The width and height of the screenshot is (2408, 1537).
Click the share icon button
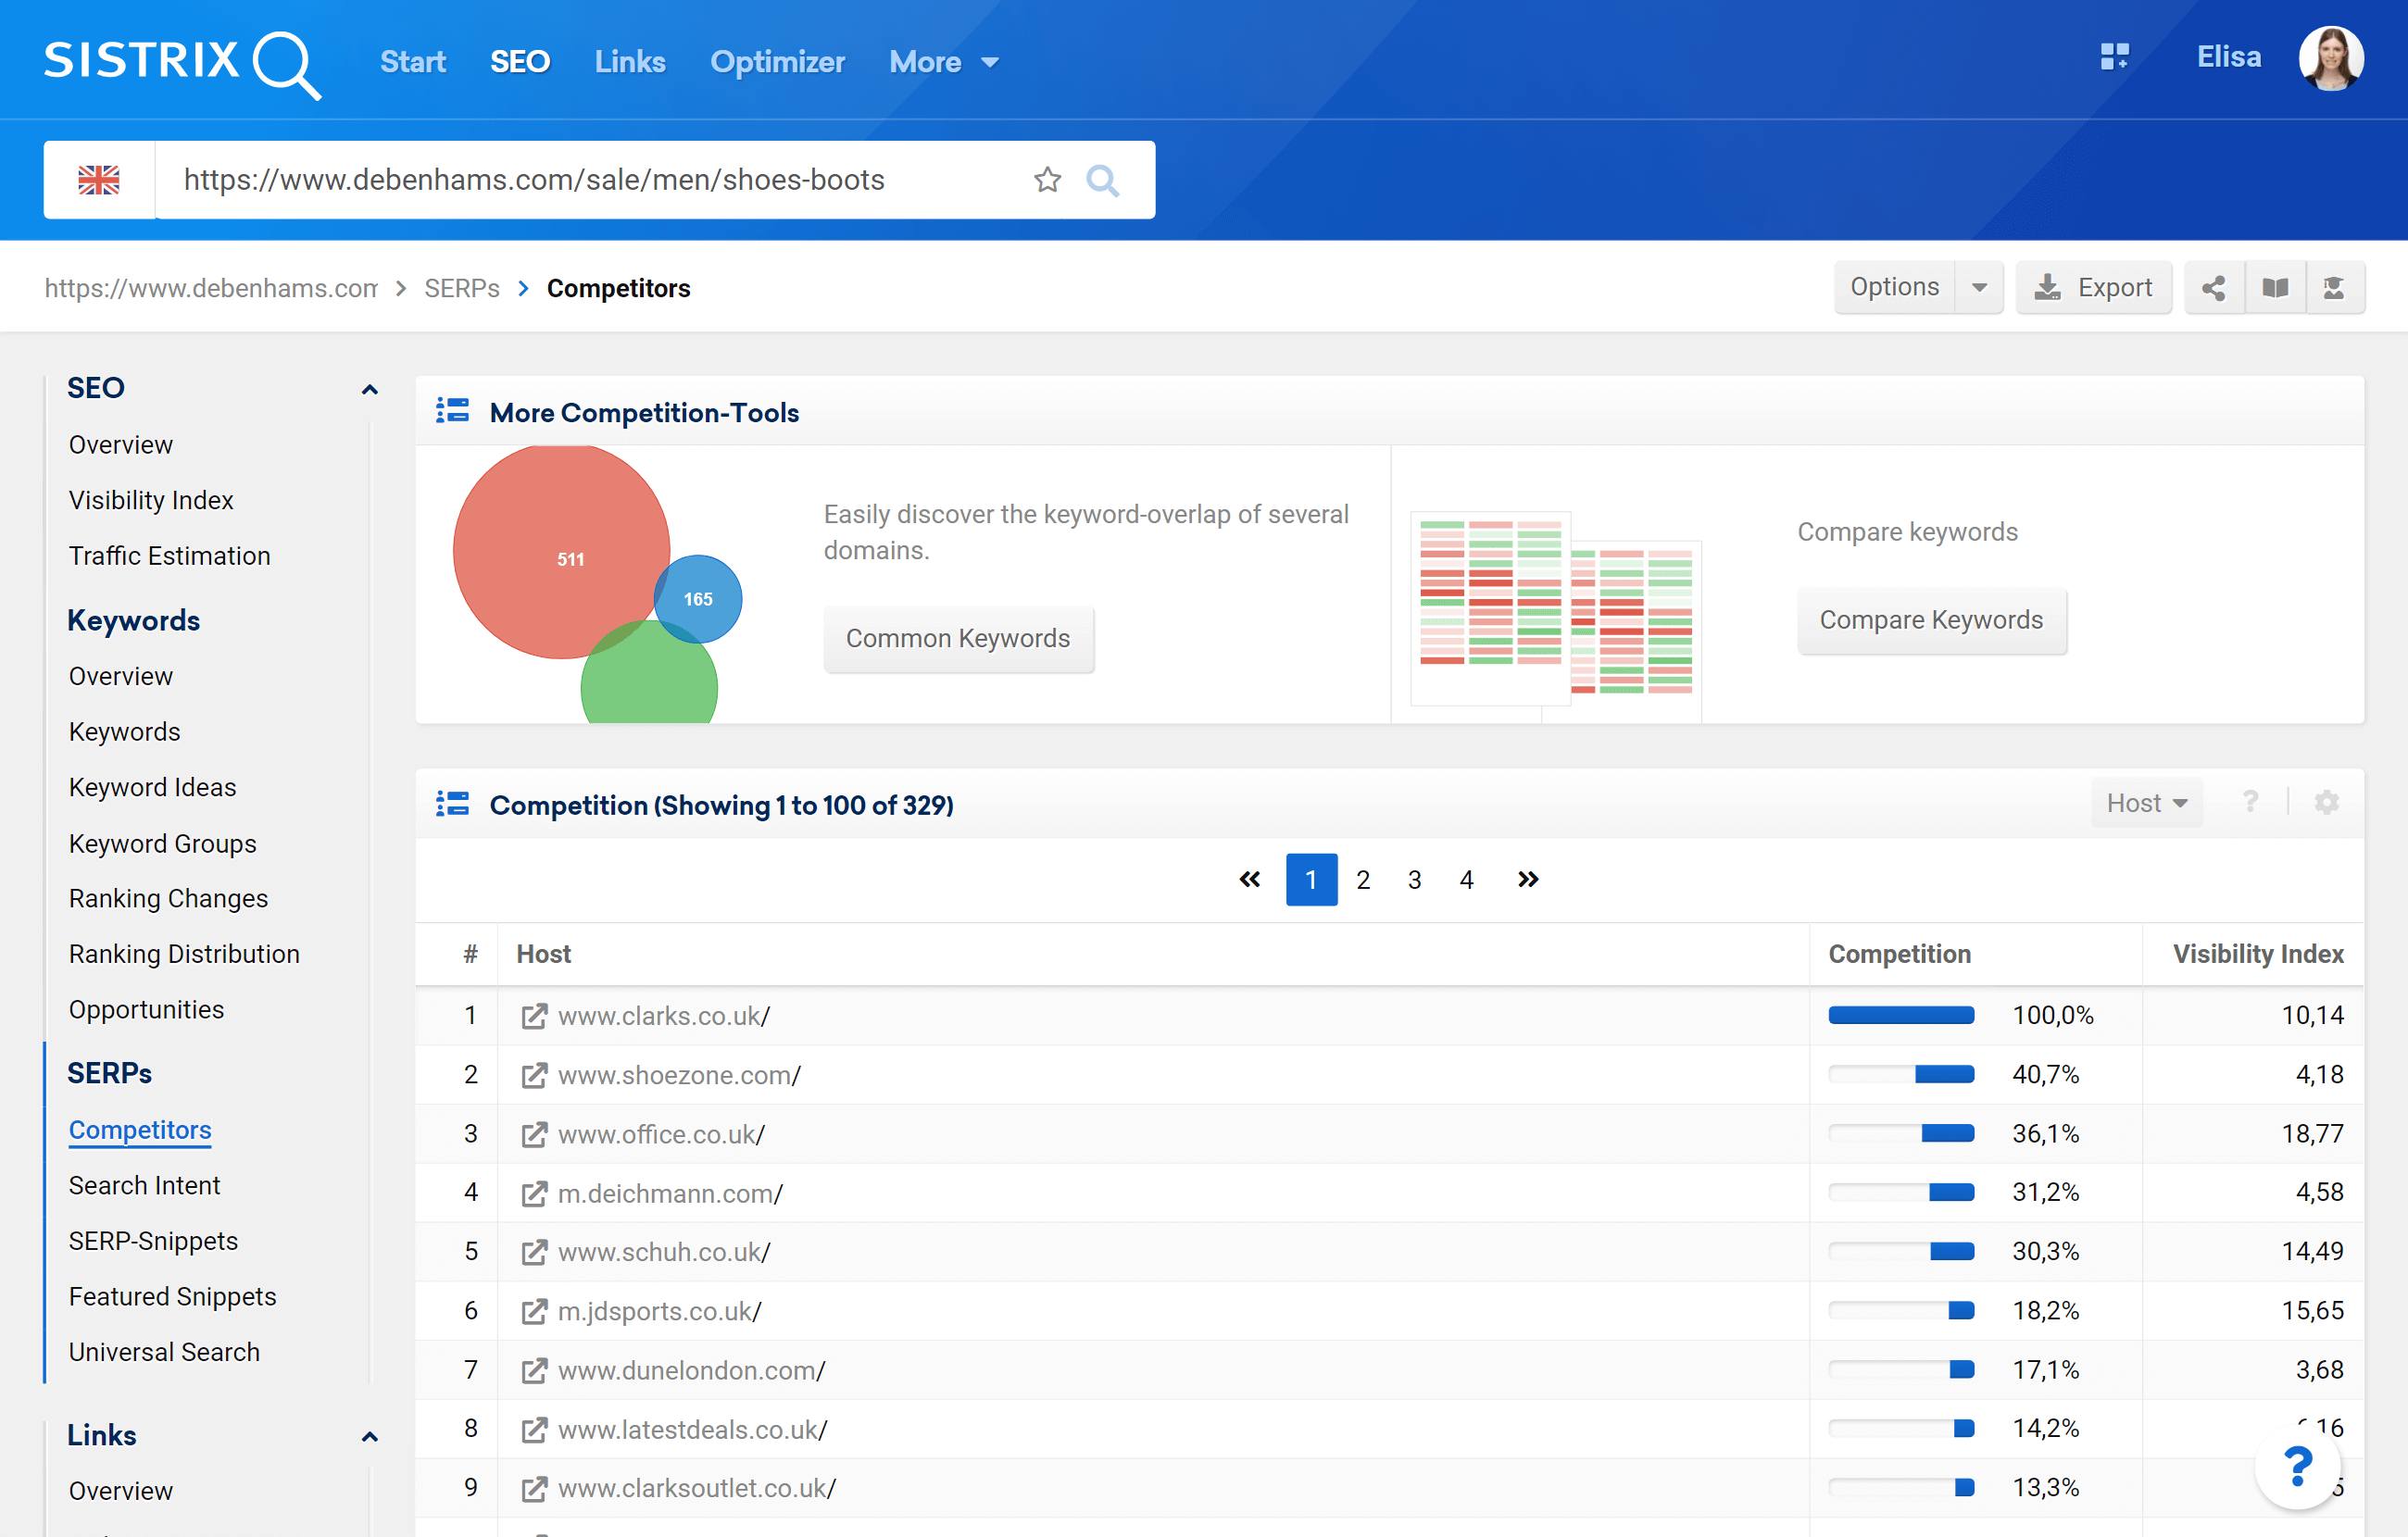[x=2214, y=288]
